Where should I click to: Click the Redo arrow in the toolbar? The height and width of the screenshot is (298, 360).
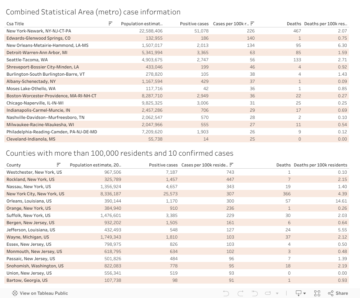pyautogui.click(x=240, y=293)
